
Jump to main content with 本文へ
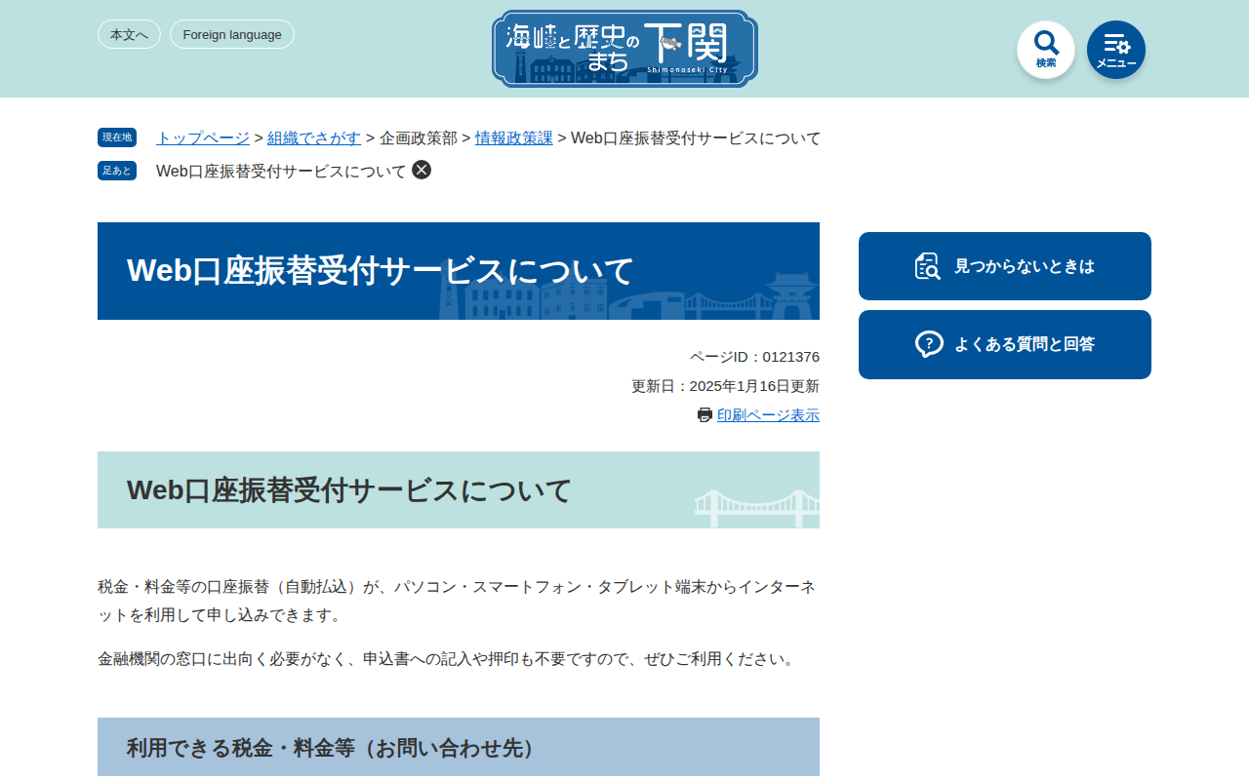click(129, 34)
